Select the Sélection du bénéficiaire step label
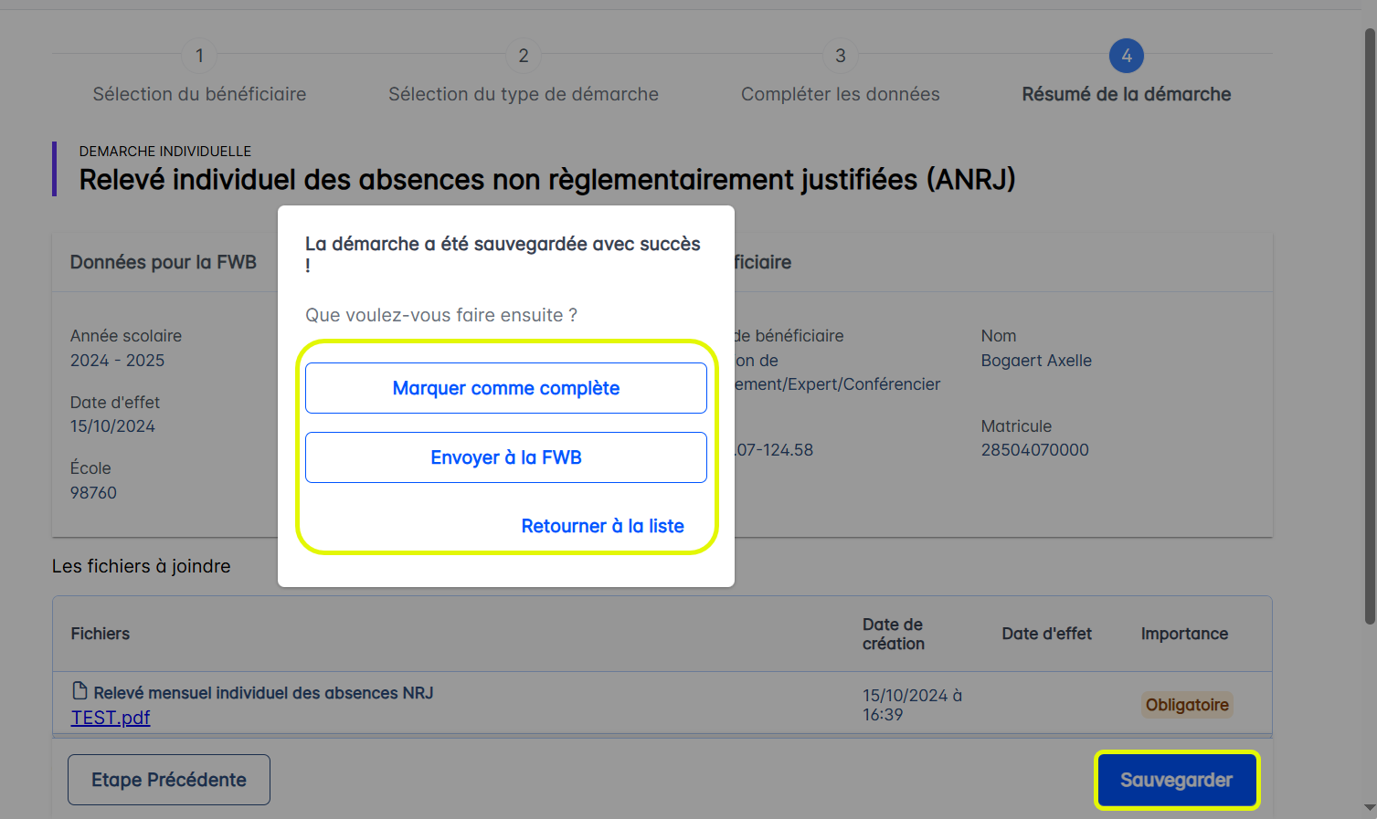The image size is (1377, 819). 199,94
